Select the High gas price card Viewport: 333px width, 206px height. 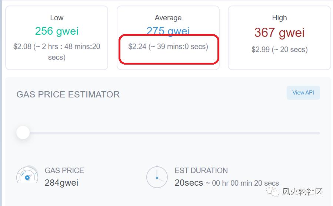[279, 38]
